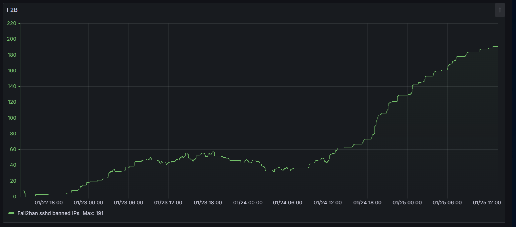Click the 180 y-axis label
516x227 pixels.
click(11, 55)
